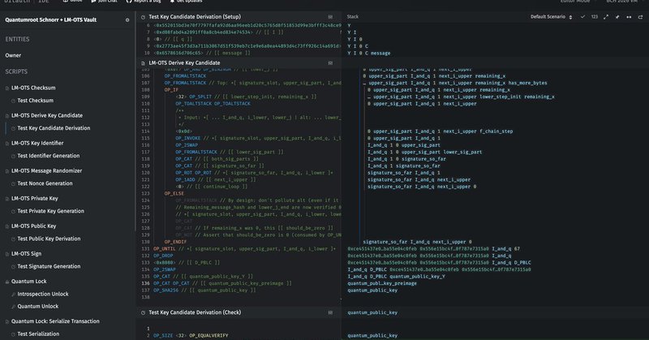Click the LM-OTS Sign script icon
The image size is (649, 340).
coord(7,254)
